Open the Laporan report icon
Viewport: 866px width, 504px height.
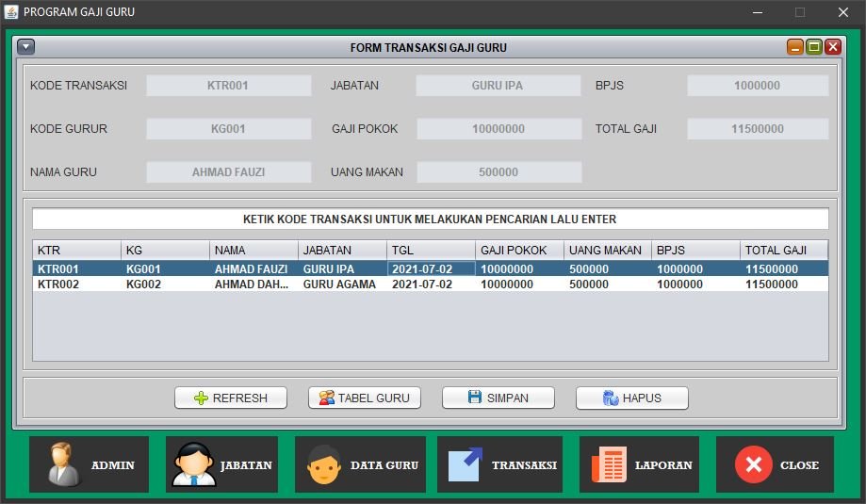pyautogui.click(x=639, y=464)
